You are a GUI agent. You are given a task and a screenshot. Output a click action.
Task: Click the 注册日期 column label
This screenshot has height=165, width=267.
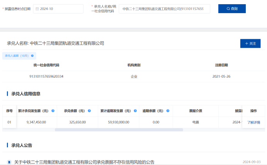221,65
